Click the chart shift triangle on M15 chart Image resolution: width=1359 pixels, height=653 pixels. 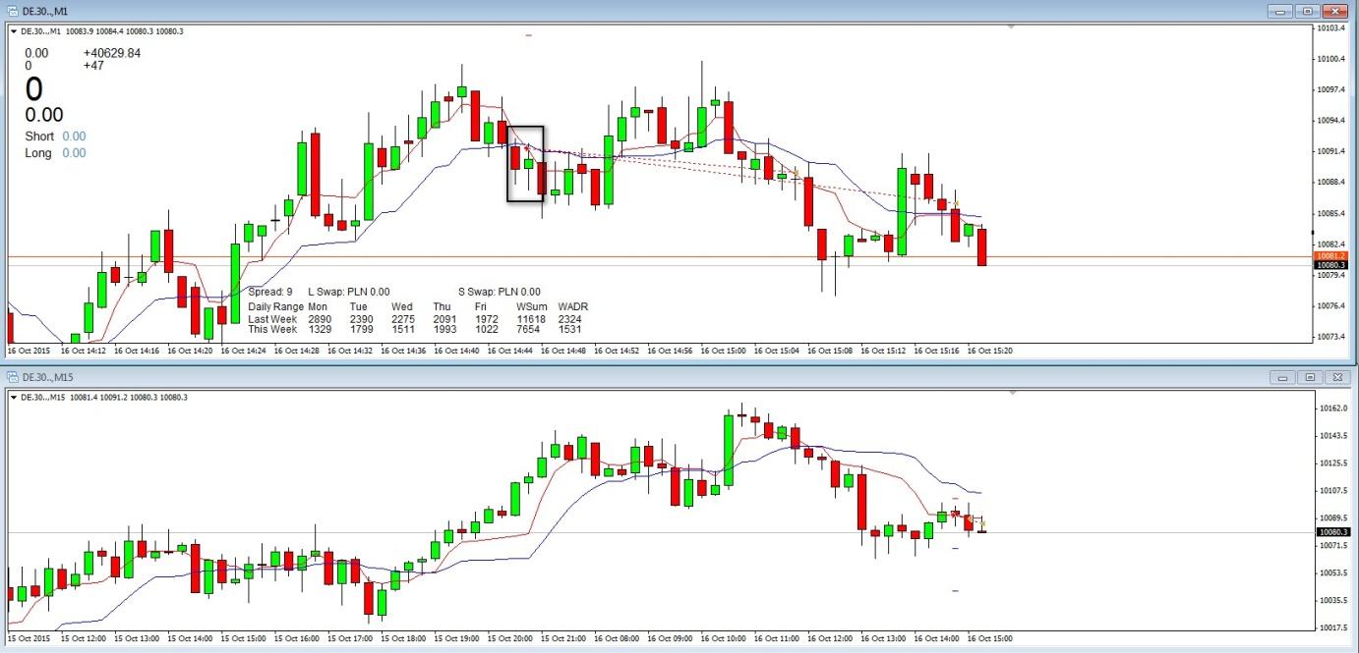(1012, 394)
